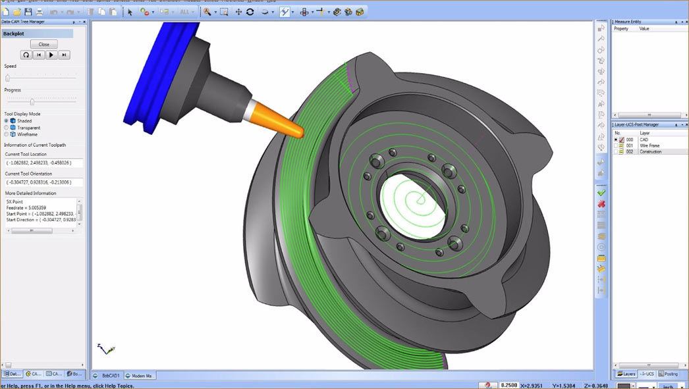Click the first shaded cube view icon
This screenshot has height=389, width=689.
tap(337, 12)
